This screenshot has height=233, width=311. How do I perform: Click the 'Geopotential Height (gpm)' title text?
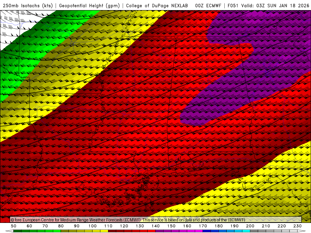(89, 5)
